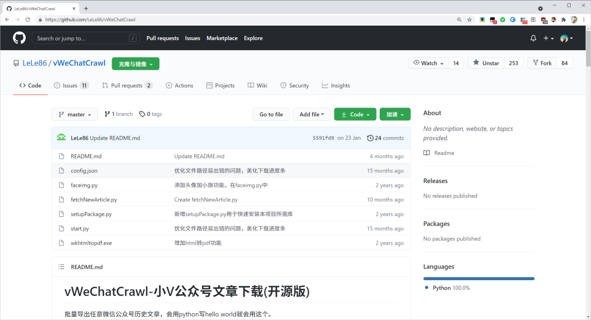
Task: Open the green Code download dropdown
Action: coord(355,114)
